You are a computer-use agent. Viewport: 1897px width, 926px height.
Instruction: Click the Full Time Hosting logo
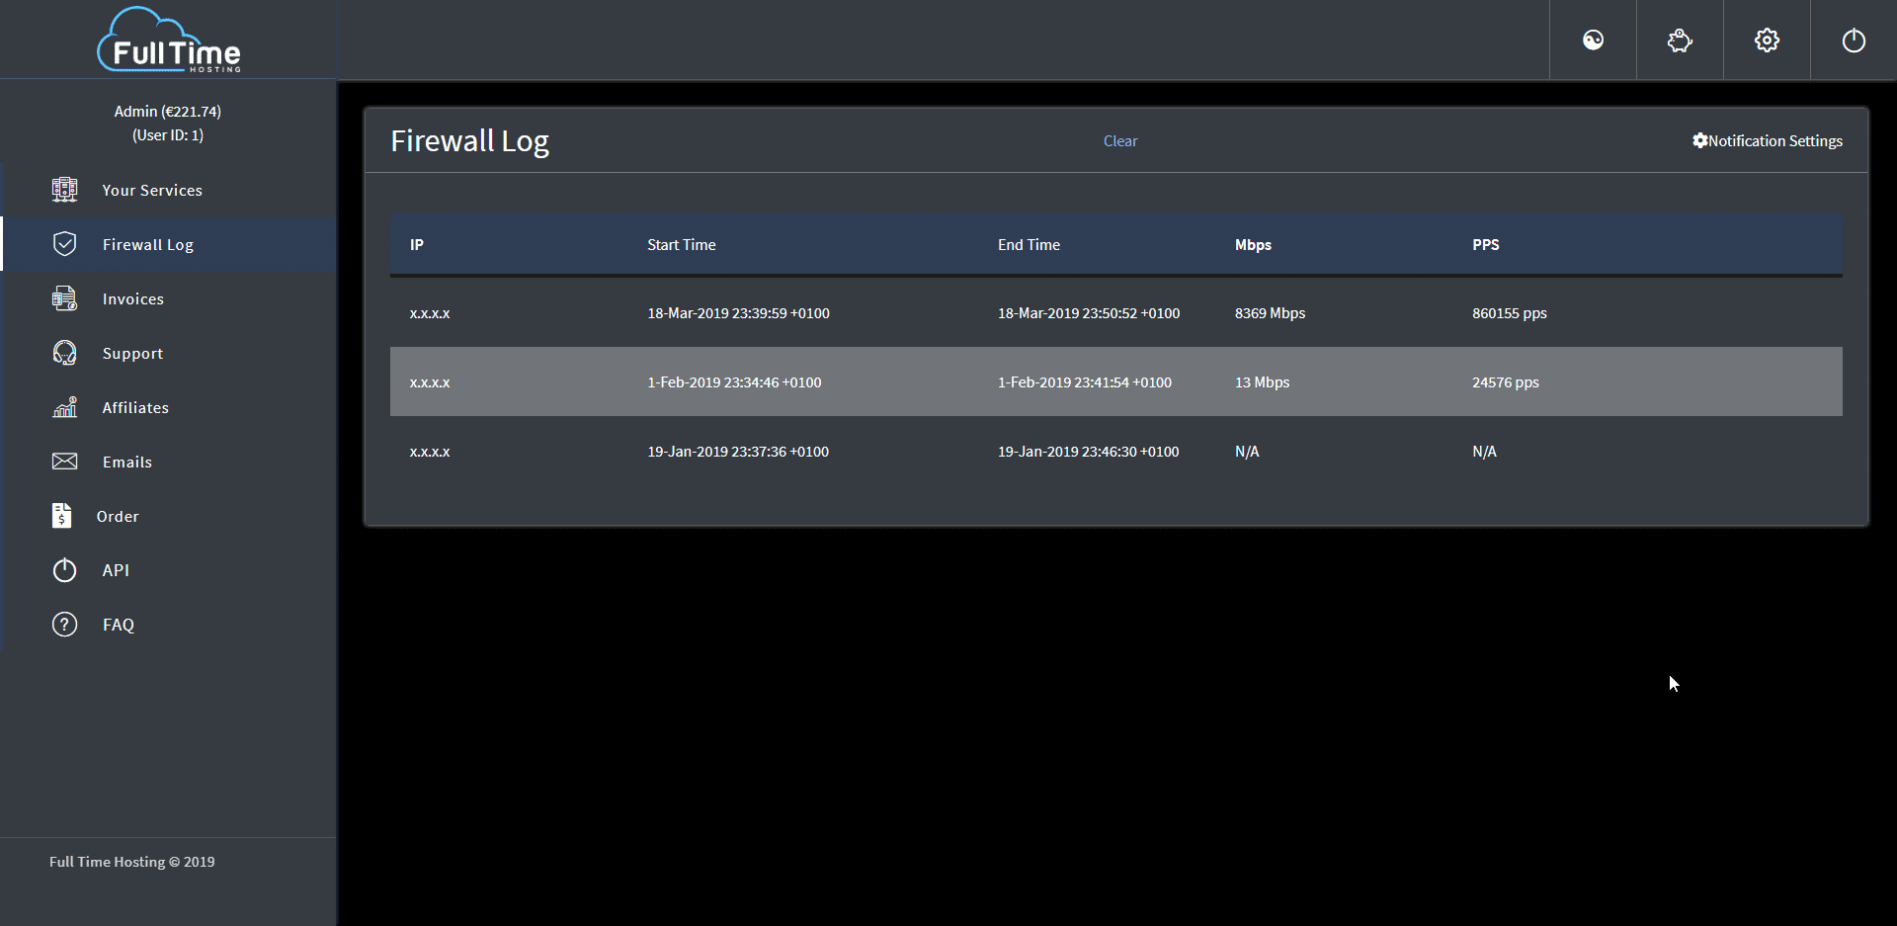coord(168,40)
